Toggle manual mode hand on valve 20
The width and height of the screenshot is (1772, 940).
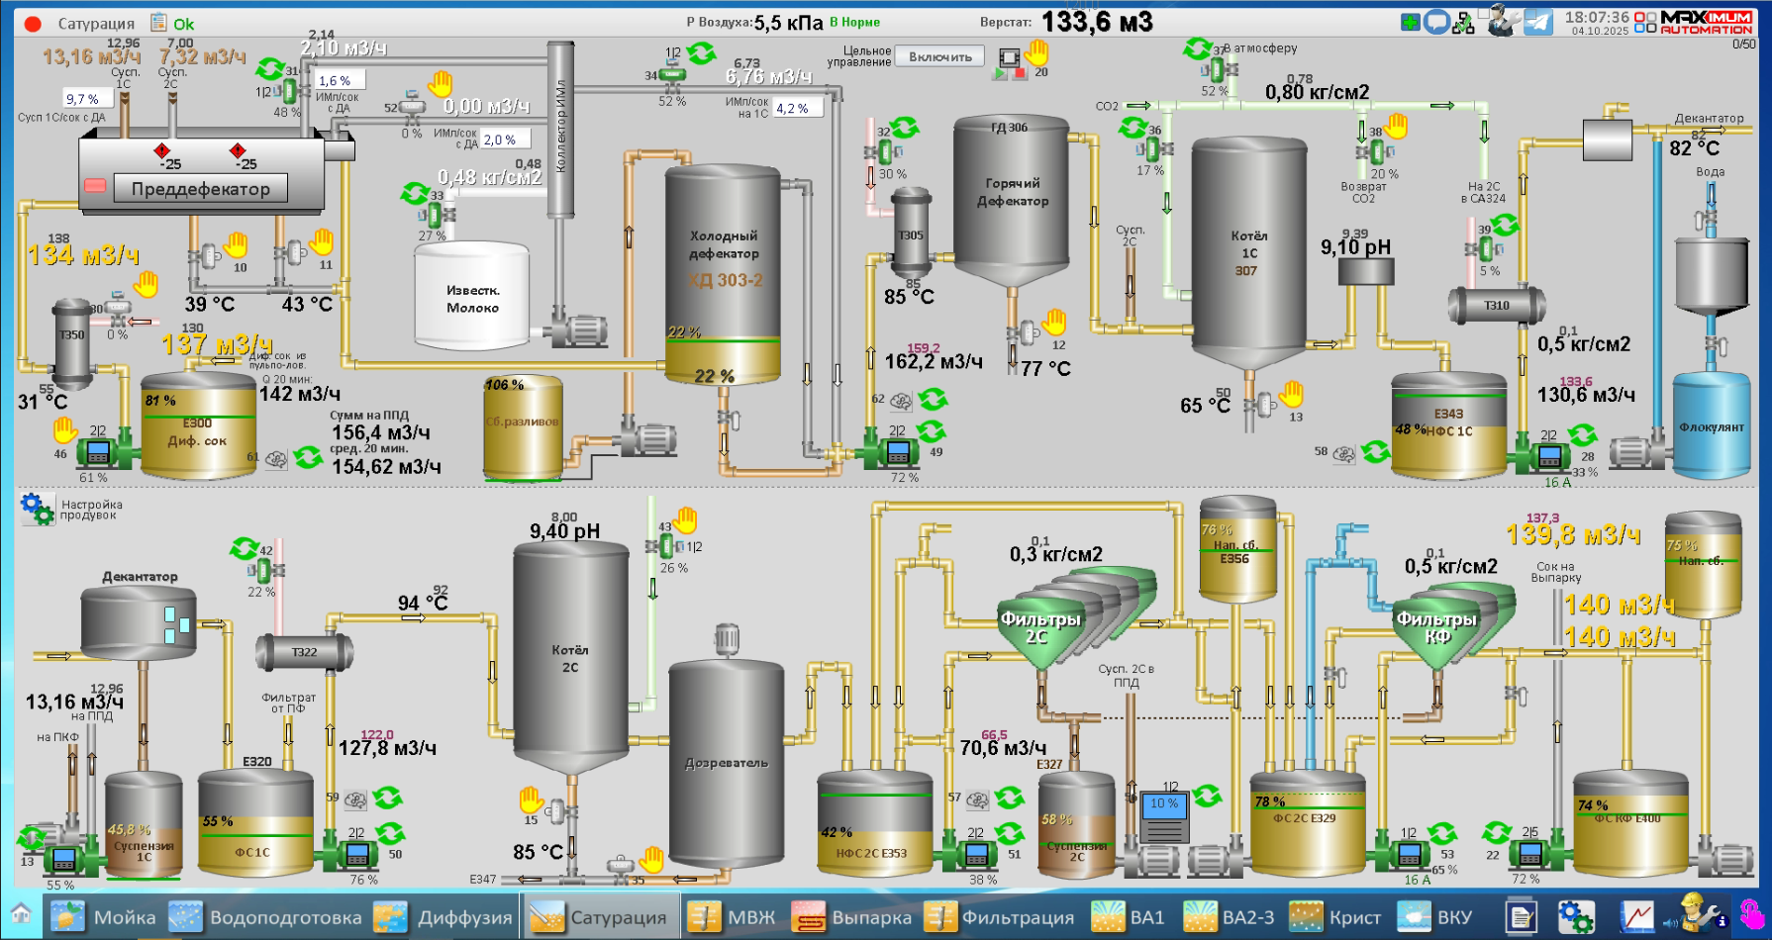[x=1035, y=51]
